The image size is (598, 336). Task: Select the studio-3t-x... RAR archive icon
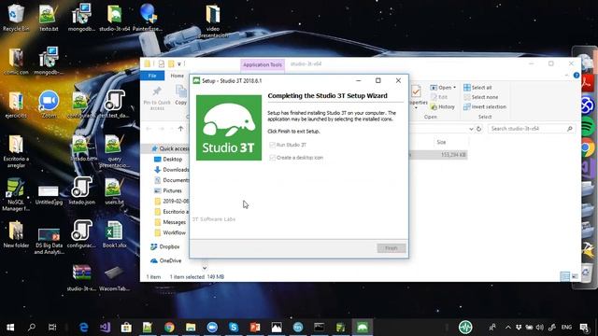coord(81,277)
